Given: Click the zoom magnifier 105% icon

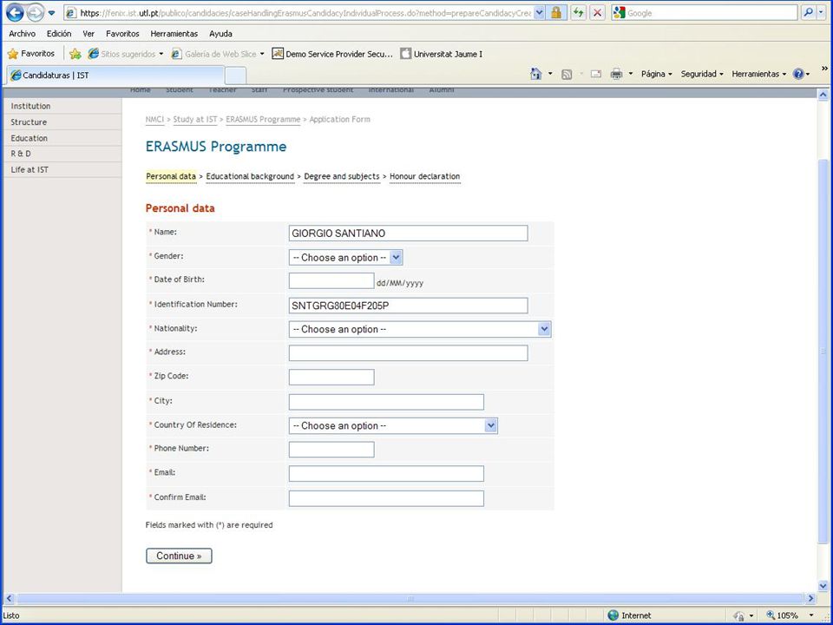Looking at the screenshot, I should pos(771,615).
